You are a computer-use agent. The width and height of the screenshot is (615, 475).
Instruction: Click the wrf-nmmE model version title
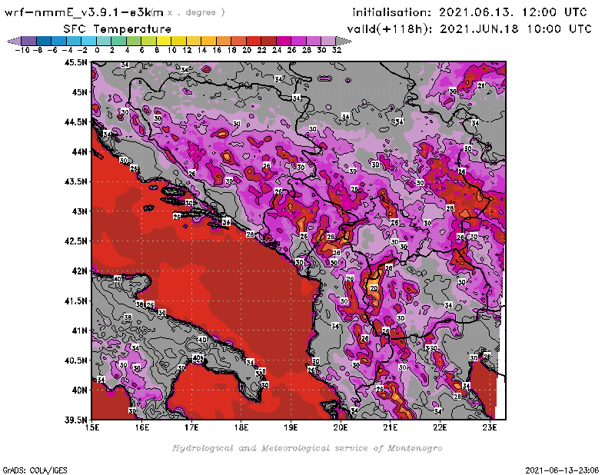click(x=85, y=13)
